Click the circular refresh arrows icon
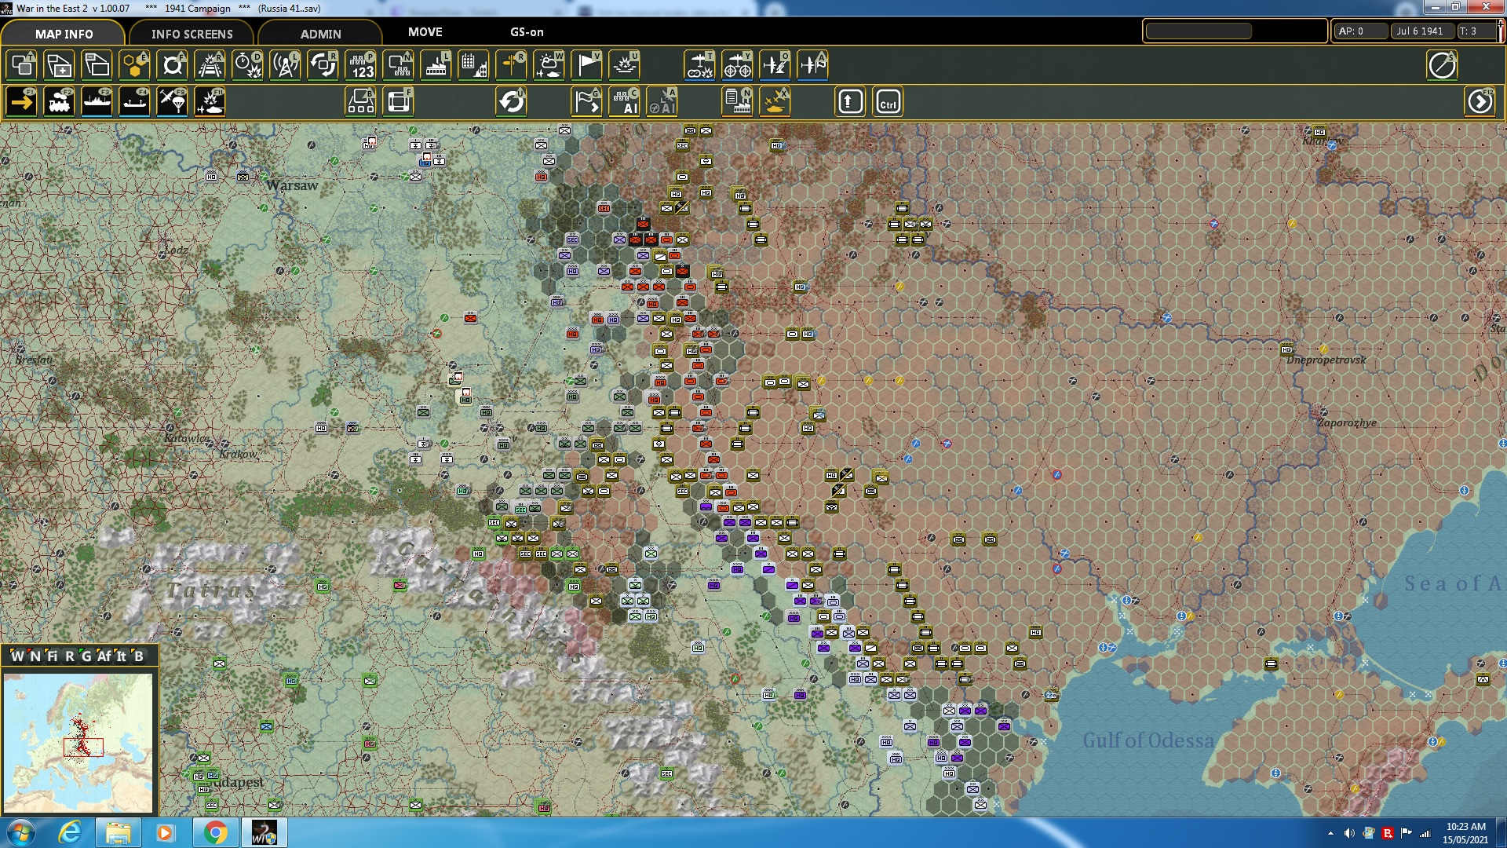 [x=512, y=102]
